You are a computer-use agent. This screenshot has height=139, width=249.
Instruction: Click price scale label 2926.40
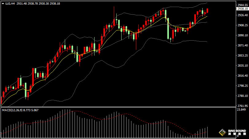[243, 15]
